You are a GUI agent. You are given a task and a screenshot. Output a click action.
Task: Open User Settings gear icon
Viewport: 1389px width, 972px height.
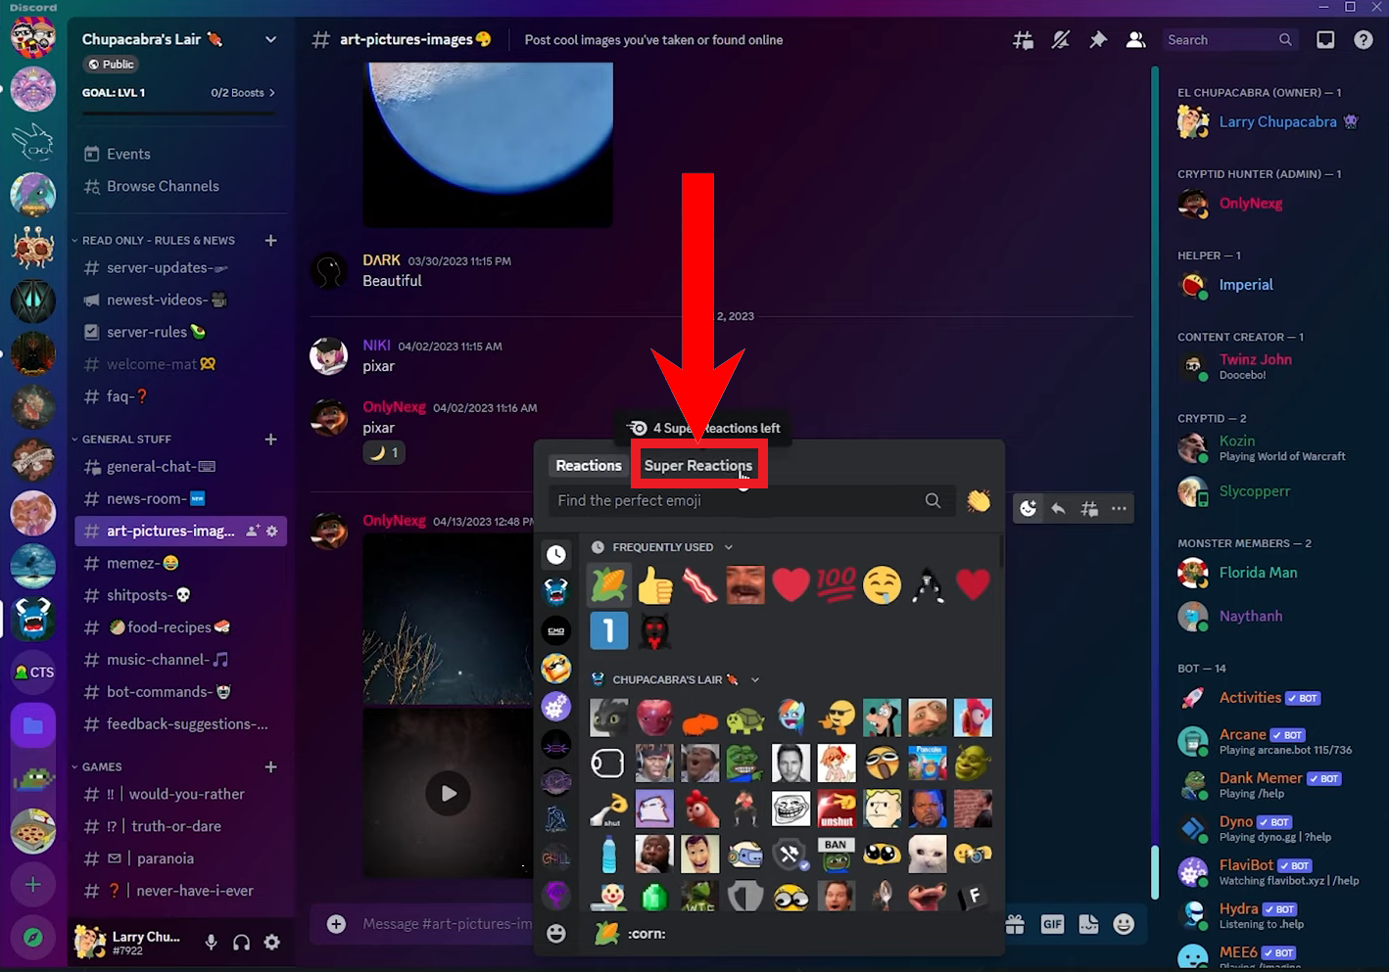click(272, 943)
